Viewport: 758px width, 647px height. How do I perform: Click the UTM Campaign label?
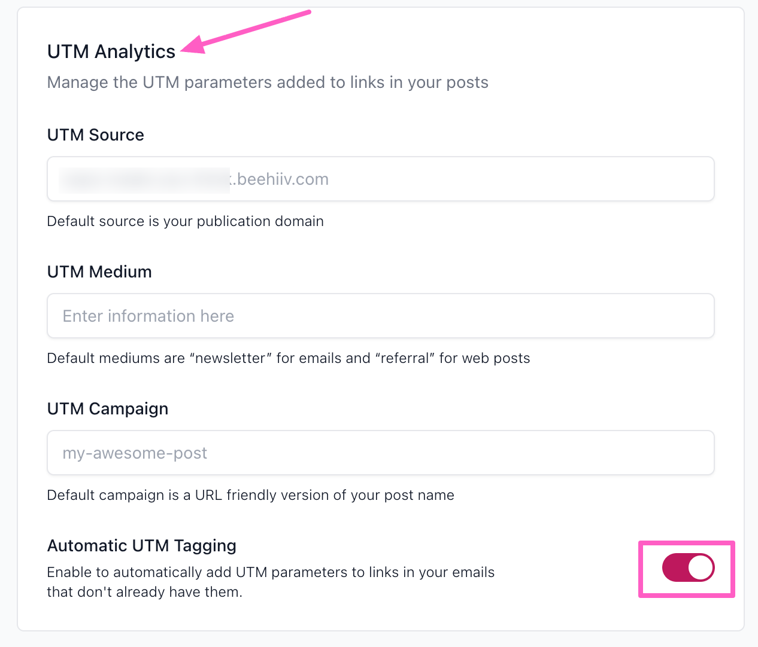[108, 408]
